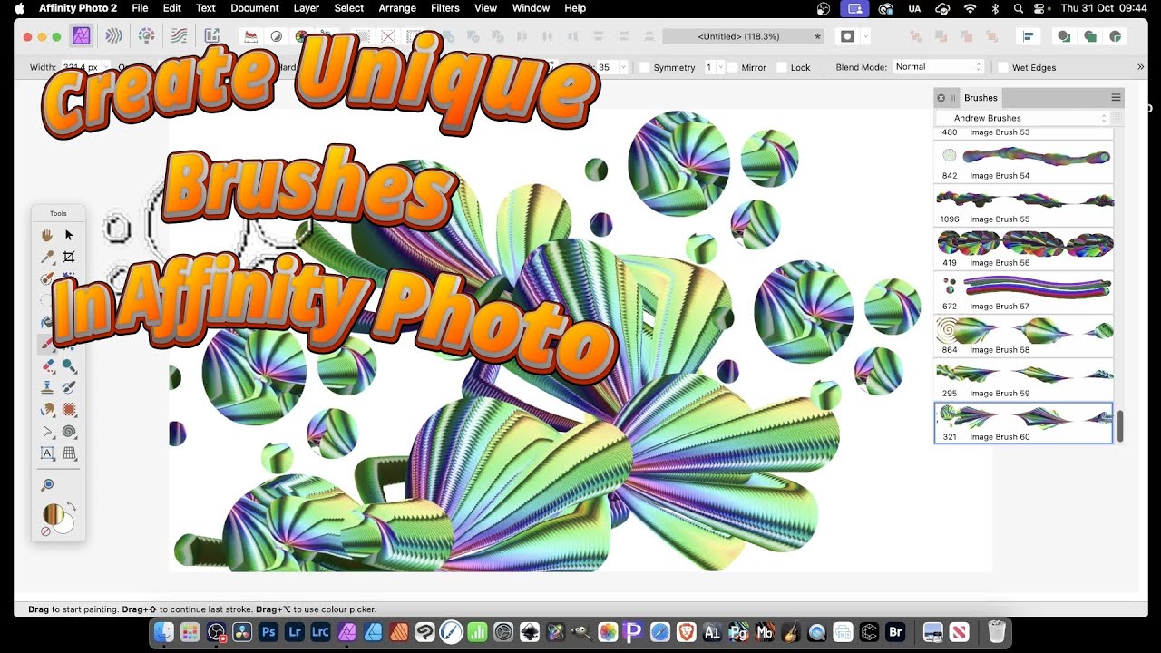The width and height of the screenshot is (1161, 653).
Task: Open the Blend Mode Normal dropdown
Action: coord(938,67)
